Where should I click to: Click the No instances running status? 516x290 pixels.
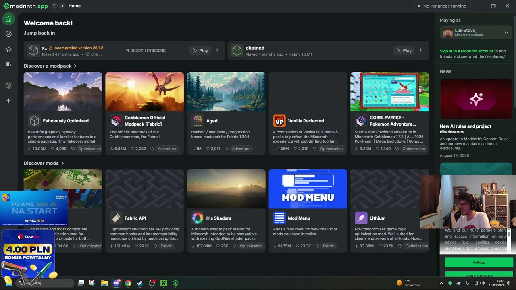[442, 6]
